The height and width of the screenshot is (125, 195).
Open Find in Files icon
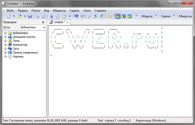click(x=110, y=16)
